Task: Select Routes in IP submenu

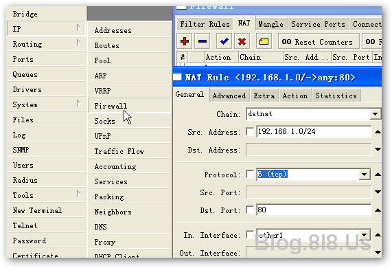Action: [130, 45]
